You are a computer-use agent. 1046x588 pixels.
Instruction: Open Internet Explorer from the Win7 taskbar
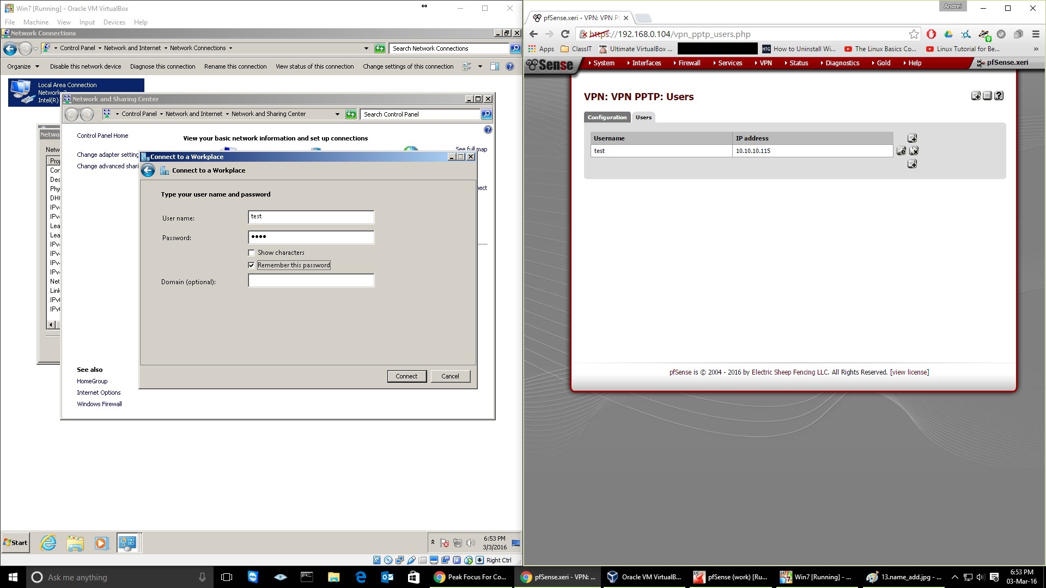[48, 543]
